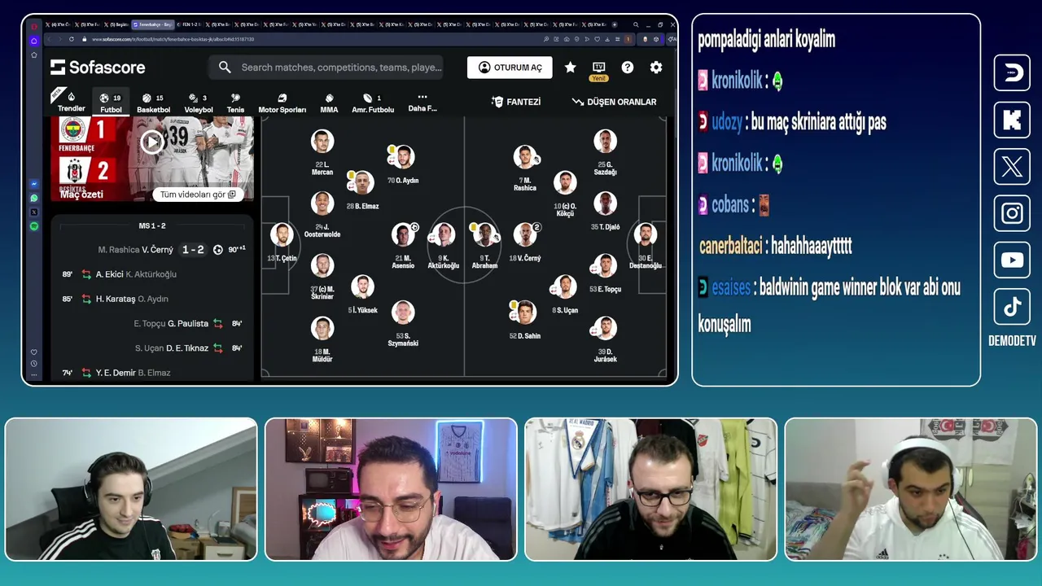
Task: Open Messenger in the browser sidebar
Action: [x=34, y=184]
